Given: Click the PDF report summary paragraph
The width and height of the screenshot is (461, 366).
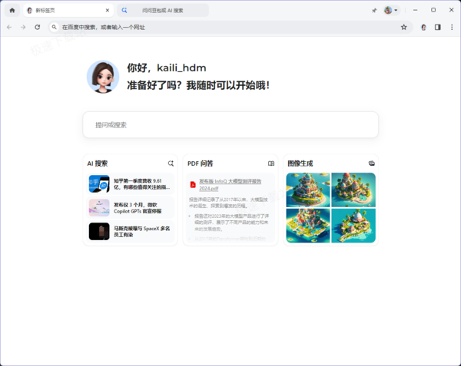Looking at the screenshot, I should click(x=228, y=203).
